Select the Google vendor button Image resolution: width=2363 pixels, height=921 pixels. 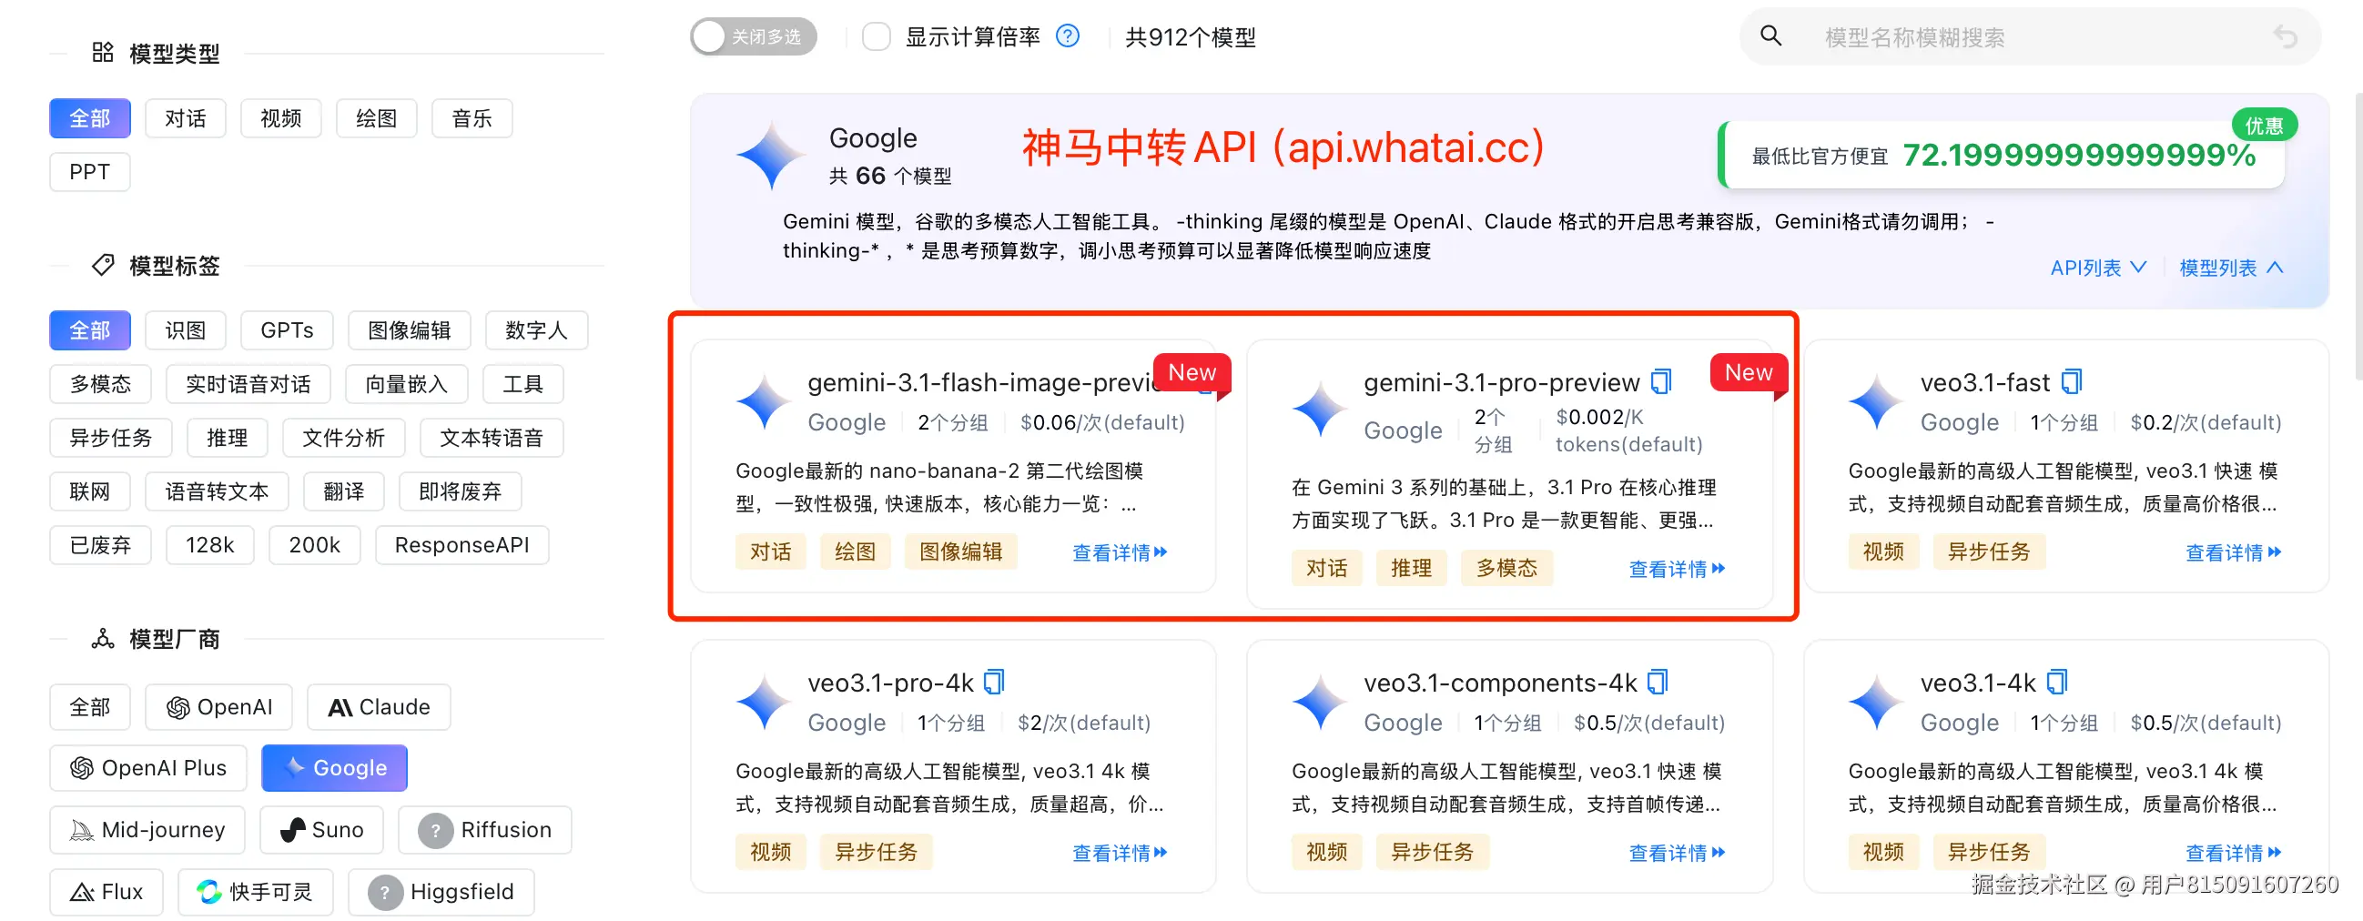(335, 768)
